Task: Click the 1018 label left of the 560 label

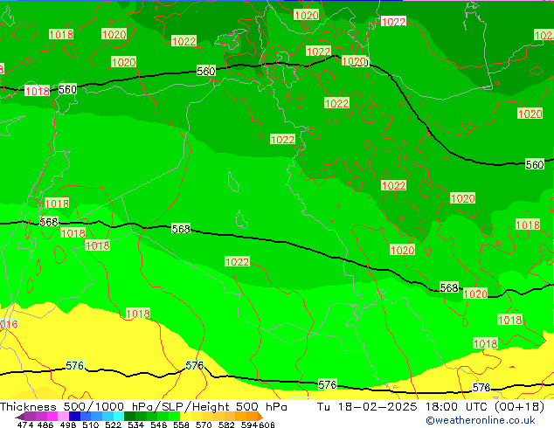Action: click(x=37, y=91)
